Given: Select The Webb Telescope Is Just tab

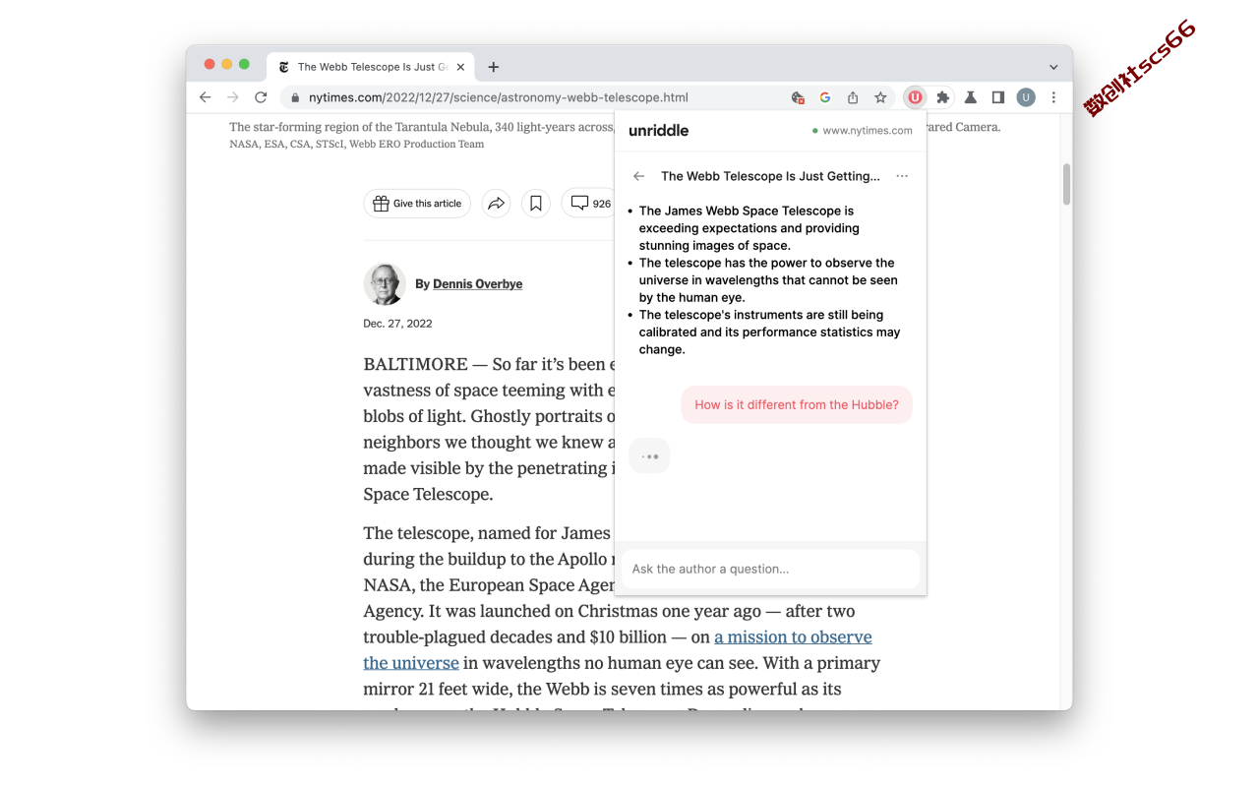Looking at the screenshot, I should point(372,67).
